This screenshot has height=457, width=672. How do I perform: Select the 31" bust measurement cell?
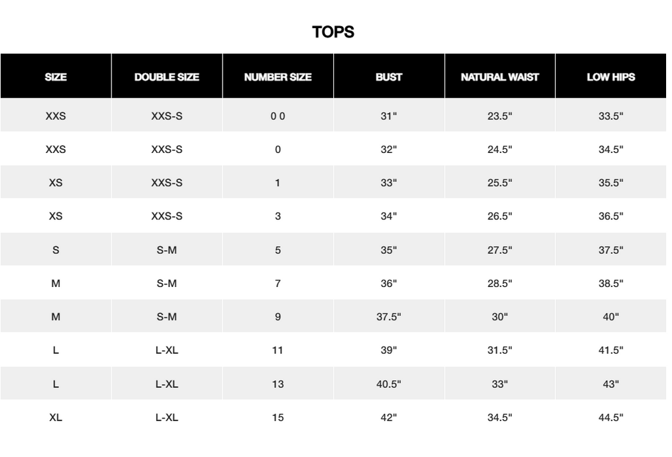388,116
